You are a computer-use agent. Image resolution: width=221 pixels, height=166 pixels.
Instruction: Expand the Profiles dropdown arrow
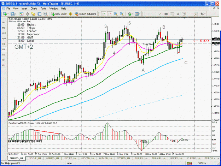[x=15, y=14]
